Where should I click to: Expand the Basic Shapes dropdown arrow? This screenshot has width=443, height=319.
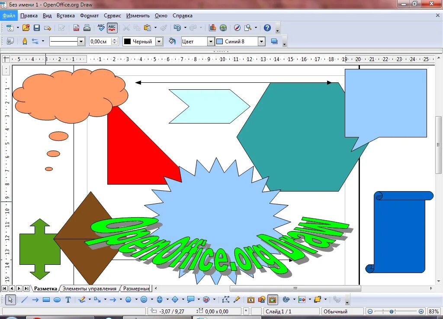136,299
